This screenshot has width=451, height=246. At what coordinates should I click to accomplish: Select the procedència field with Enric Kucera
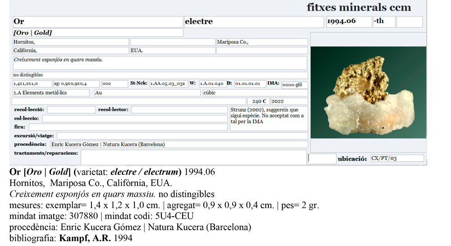pyautogui.click(x=179, y=144)
